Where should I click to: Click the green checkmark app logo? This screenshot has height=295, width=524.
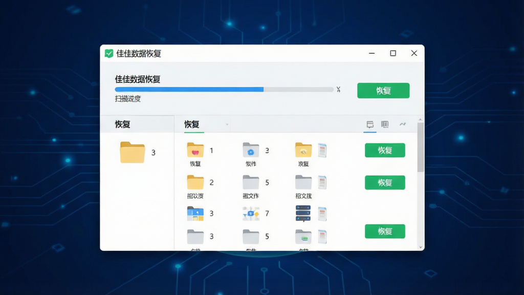[109, 53]
